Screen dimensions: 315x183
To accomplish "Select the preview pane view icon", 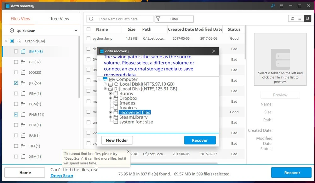I will coord(307,19).
